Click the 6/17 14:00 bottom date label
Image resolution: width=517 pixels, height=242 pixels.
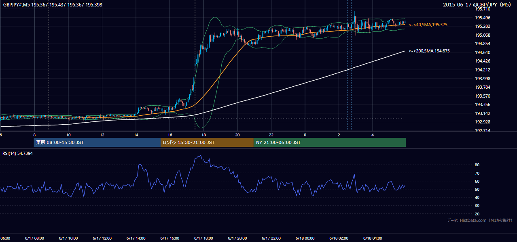pos(136,238)
